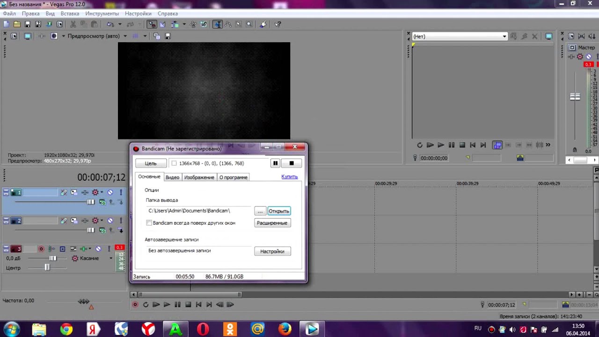
Task: Click the What's This help icon
Action: pyautogui.click(x=278, y=24)
